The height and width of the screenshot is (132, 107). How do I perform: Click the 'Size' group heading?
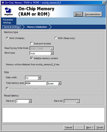[6, 72]
